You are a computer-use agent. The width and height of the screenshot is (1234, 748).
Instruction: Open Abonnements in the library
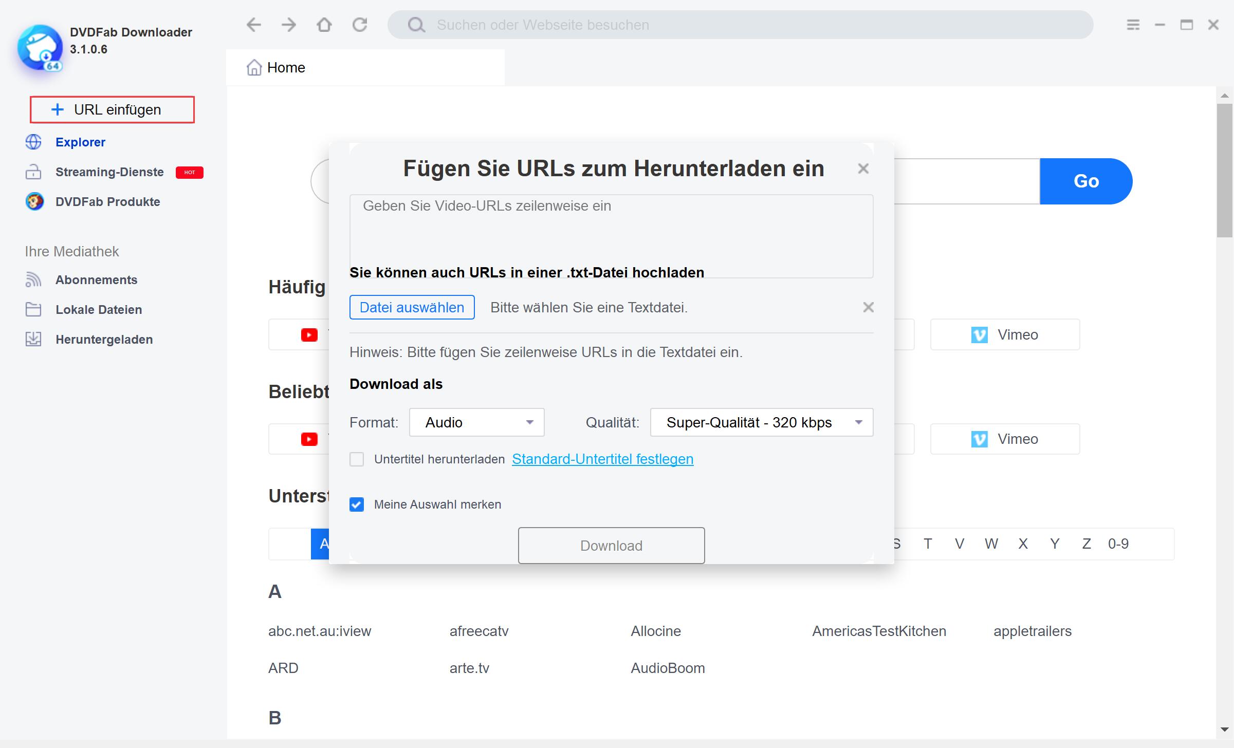97,279
